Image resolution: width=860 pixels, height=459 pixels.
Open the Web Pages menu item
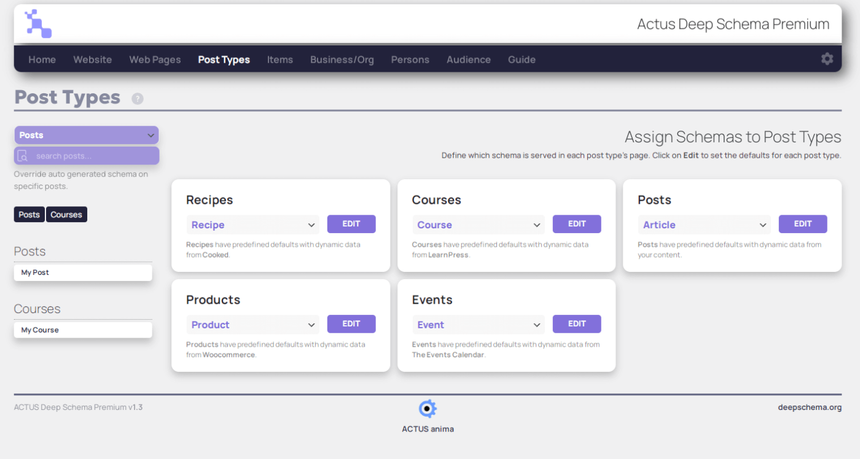pyautogui.click(x=155, y=60)
